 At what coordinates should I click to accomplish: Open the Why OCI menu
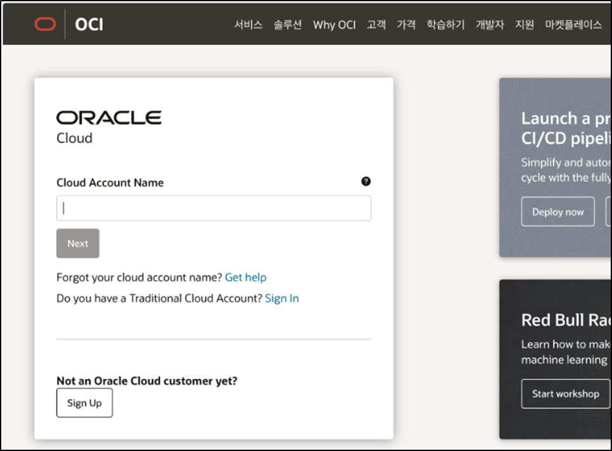(335, 25)
